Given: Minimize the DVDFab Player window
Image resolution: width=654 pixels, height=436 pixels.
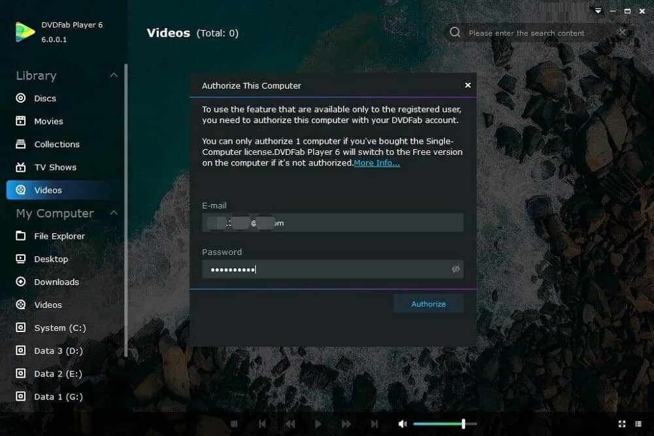Looking at the screenshot, I should (x=613, y=11).
